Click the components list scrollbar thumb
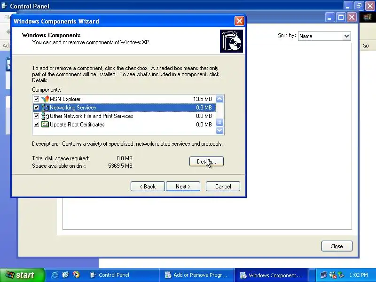Screen dimensions: 376x282 point(219,122)
